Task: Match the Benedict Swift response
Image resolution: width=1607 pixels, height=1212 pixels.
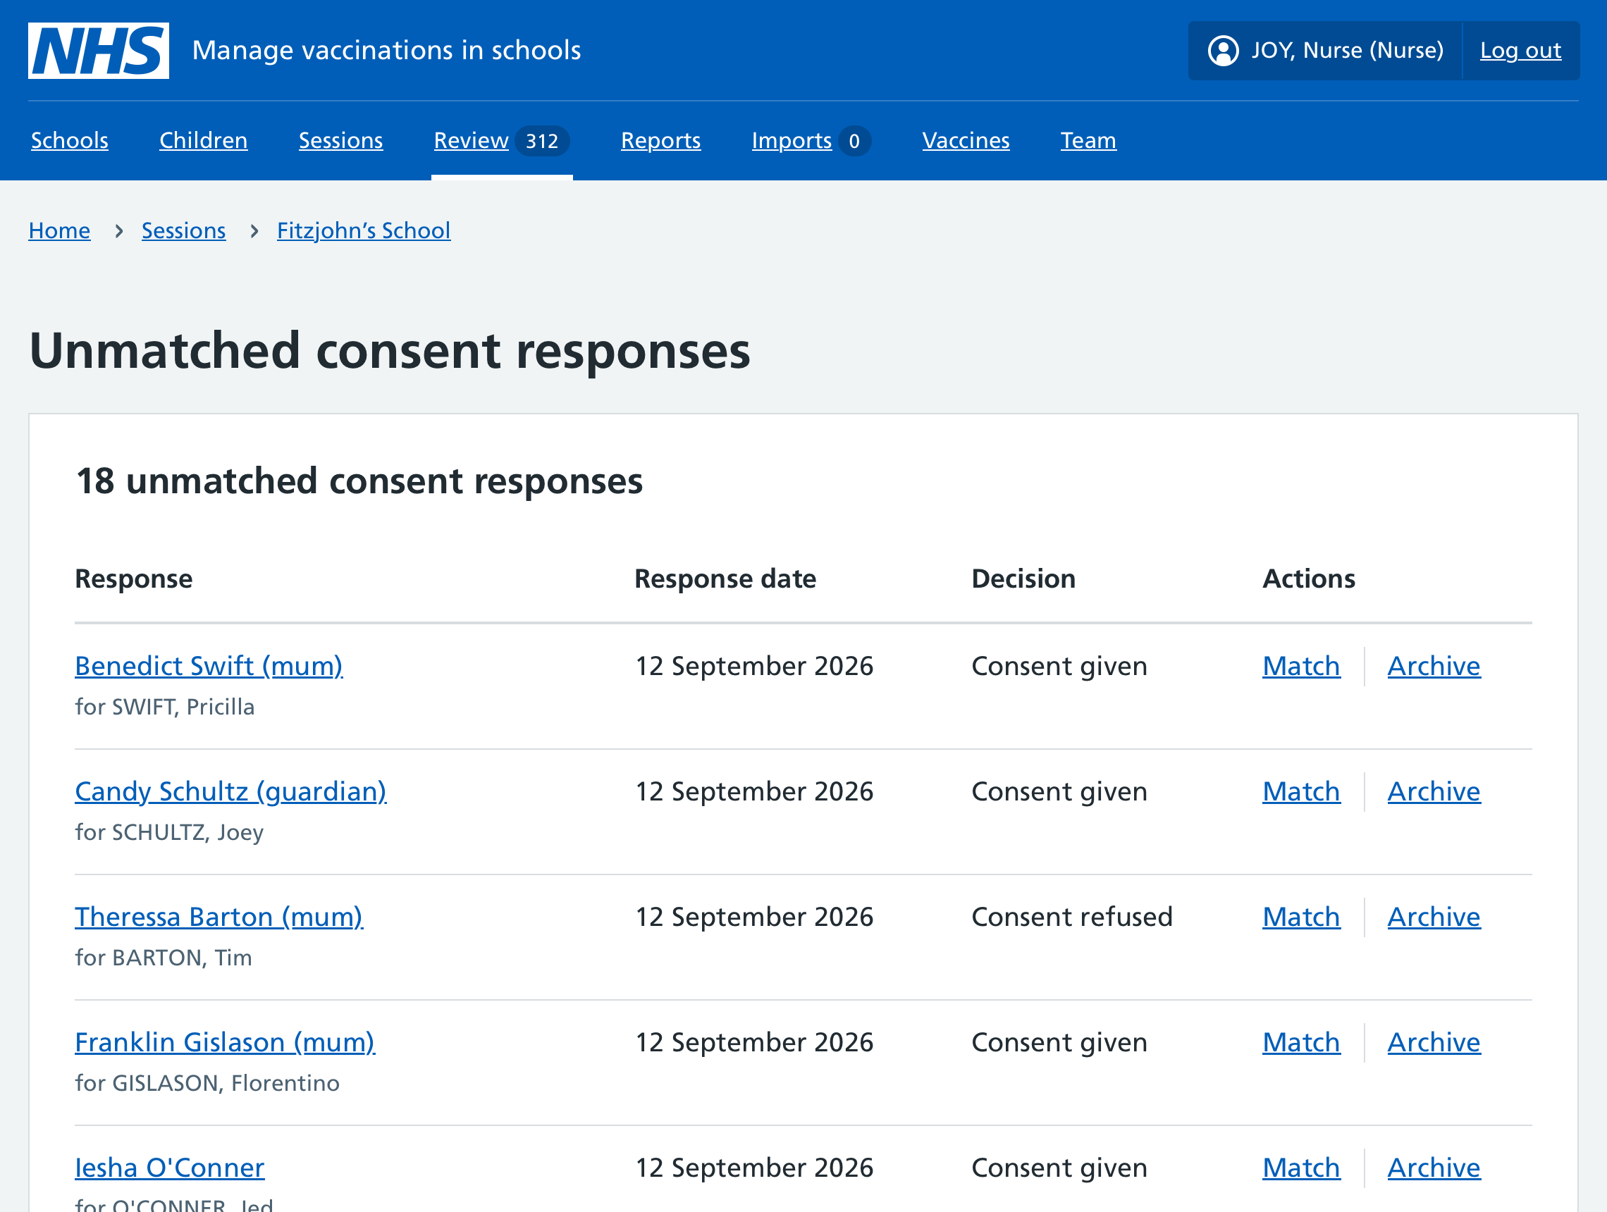Action: (x=1301, y=666)
